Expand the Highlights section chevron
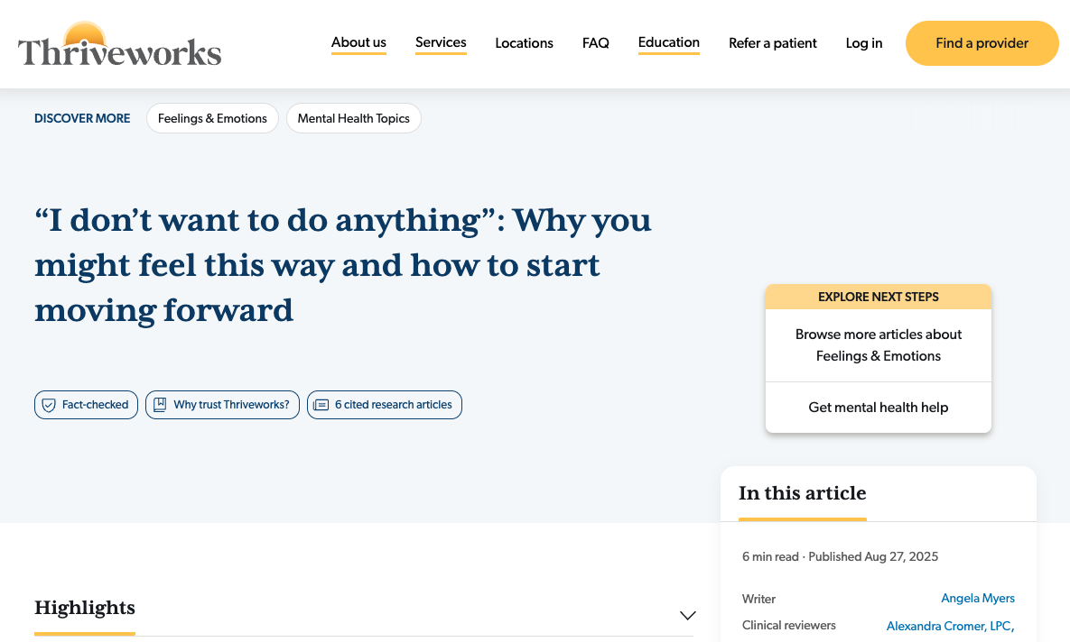The image size is (1070, 642). 687,616
